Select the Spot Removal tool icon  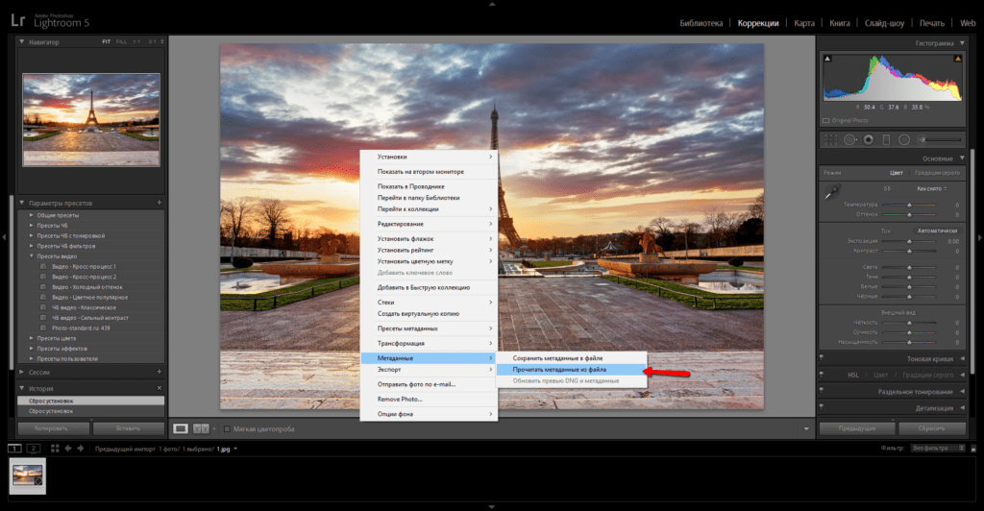point(850,140)
